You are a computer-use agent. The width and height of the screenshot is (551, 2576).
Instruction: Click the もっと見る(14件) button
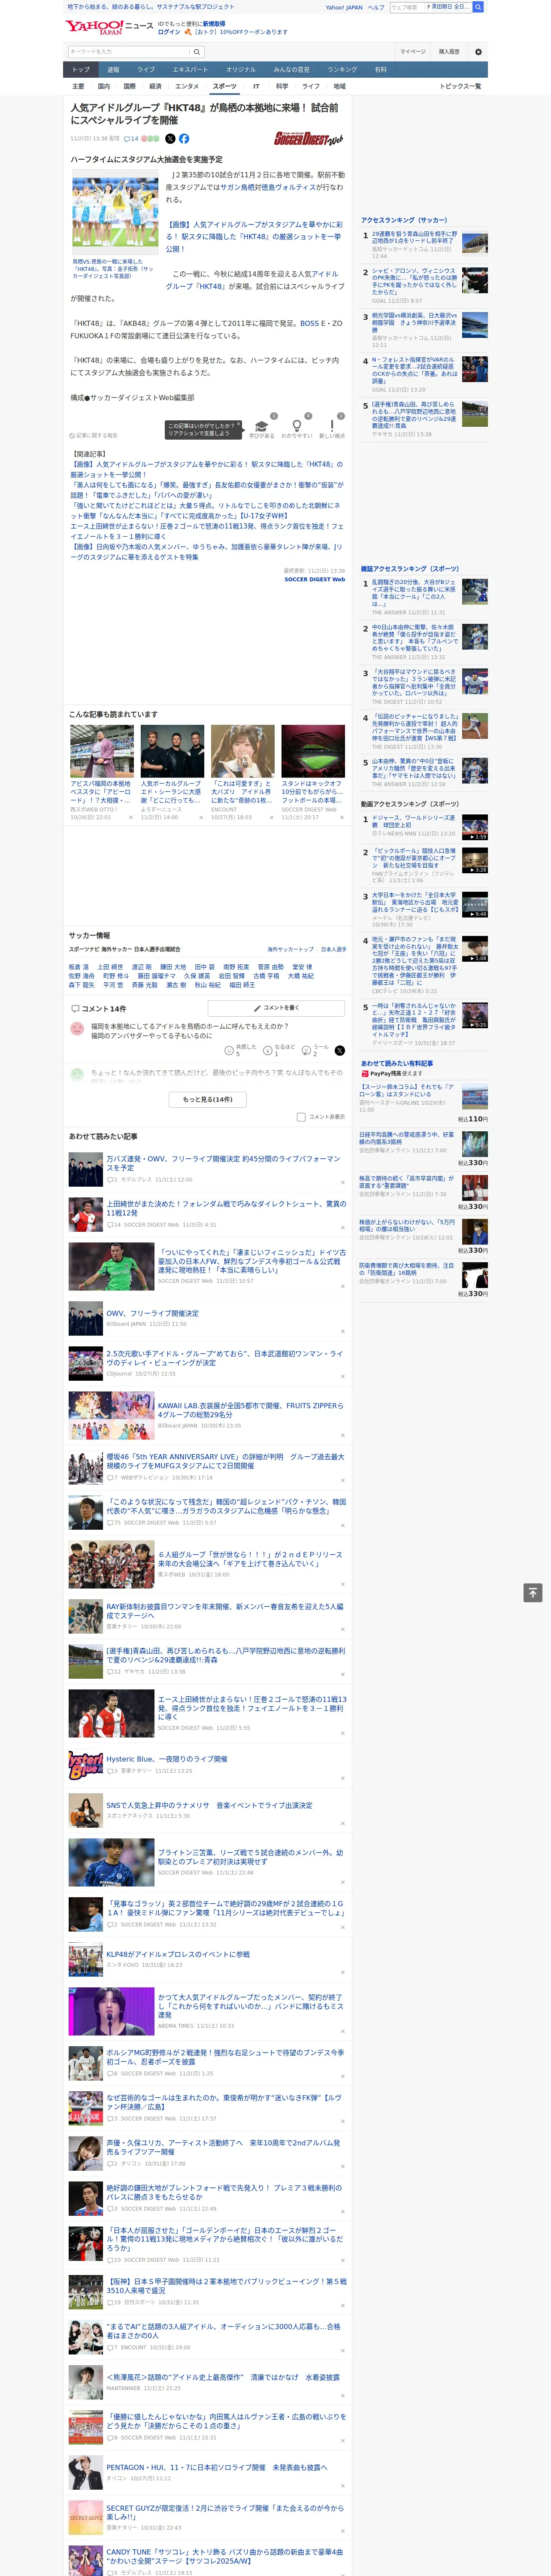point(208,1099)
